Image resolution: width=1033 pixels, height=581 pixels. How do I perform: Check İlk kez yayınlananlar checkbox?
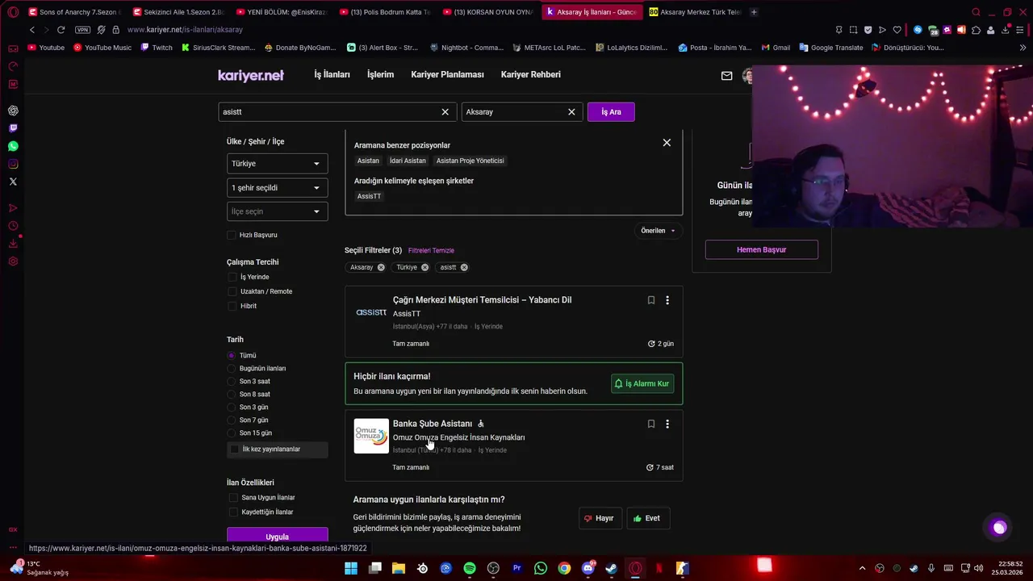[x=234, y=449]
